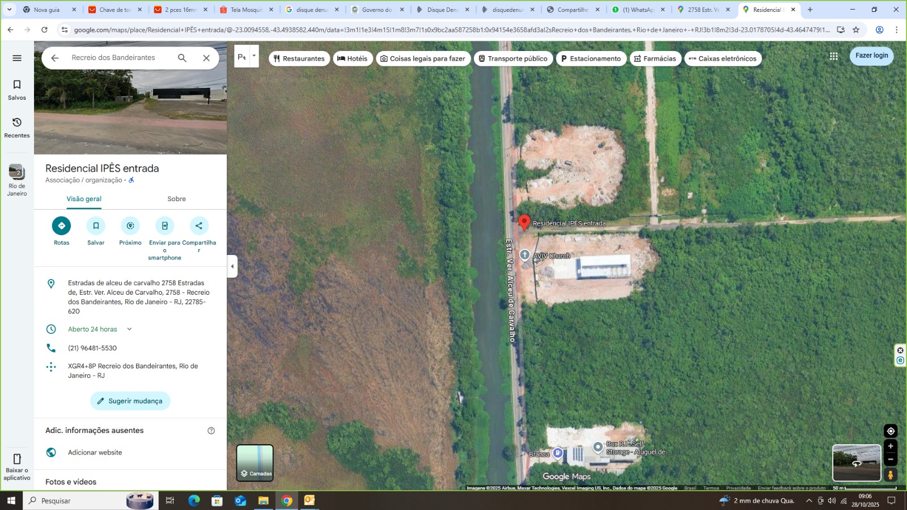This screenshot has width=907, height=510.
Task: Expand Aberto 24 horas hours
Action: coord(129,329)
